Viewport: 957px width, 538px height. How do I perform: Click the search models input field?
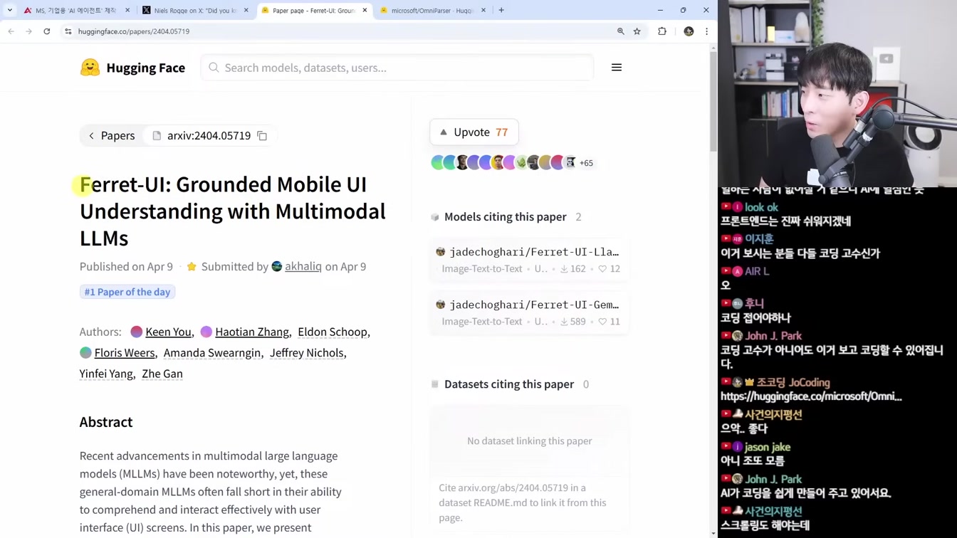397,68
